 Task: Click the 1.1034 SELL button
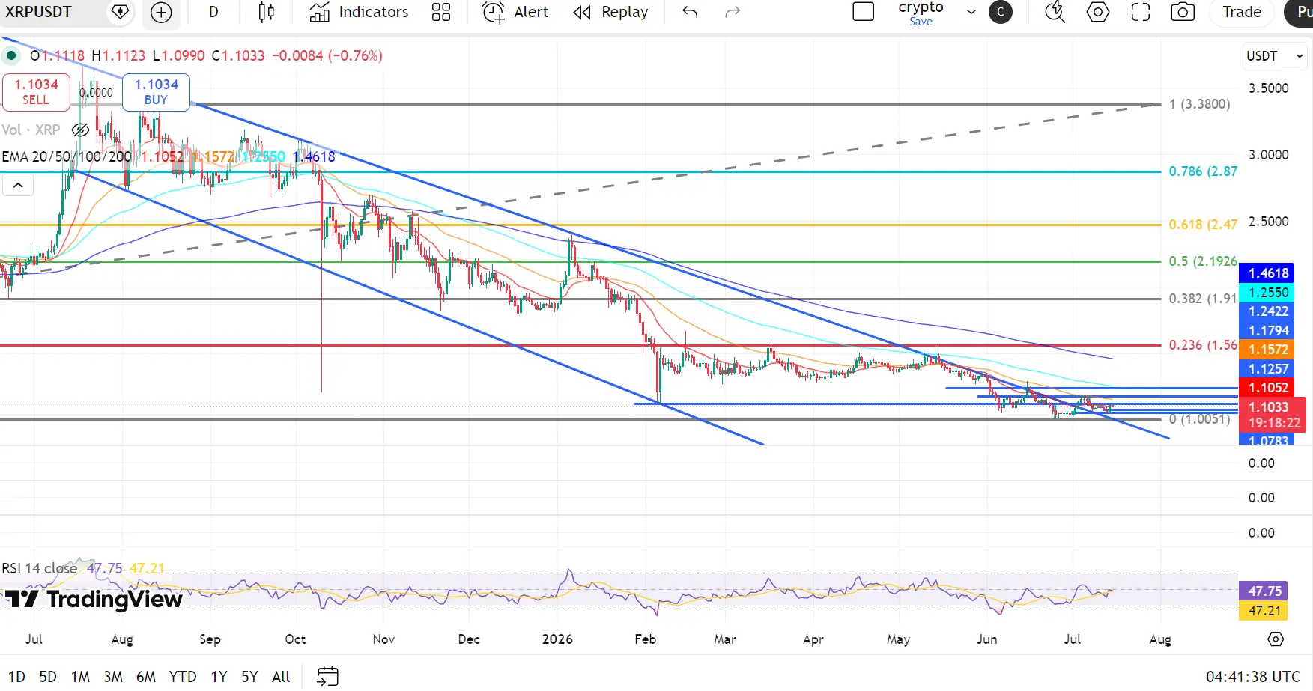click(x=36, y=91)
